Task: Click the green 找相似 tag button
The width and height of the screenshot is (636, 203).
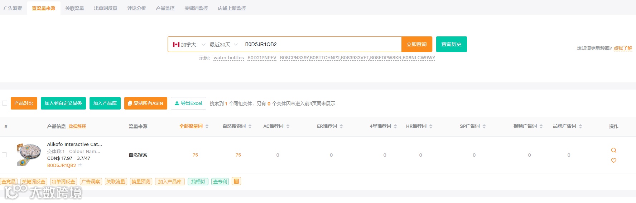Action: click(x=198, y=182)
